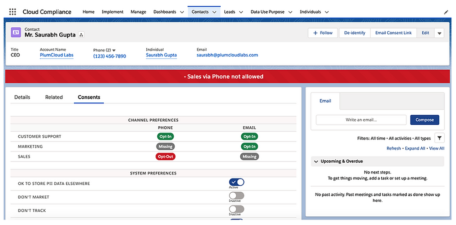Expand the Phone (2) dropdown arrow

pyautogui.click(x=114, y=50)
